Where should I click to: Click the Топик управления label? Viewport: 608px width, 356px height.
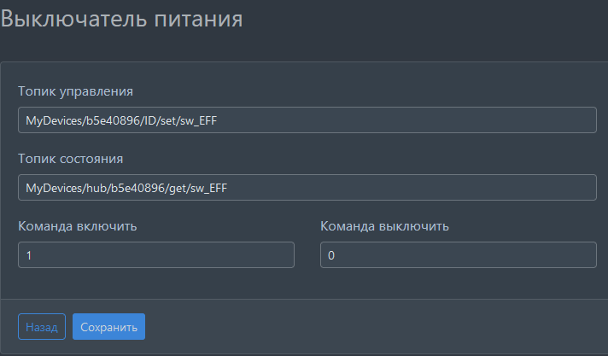pos(75,90)
